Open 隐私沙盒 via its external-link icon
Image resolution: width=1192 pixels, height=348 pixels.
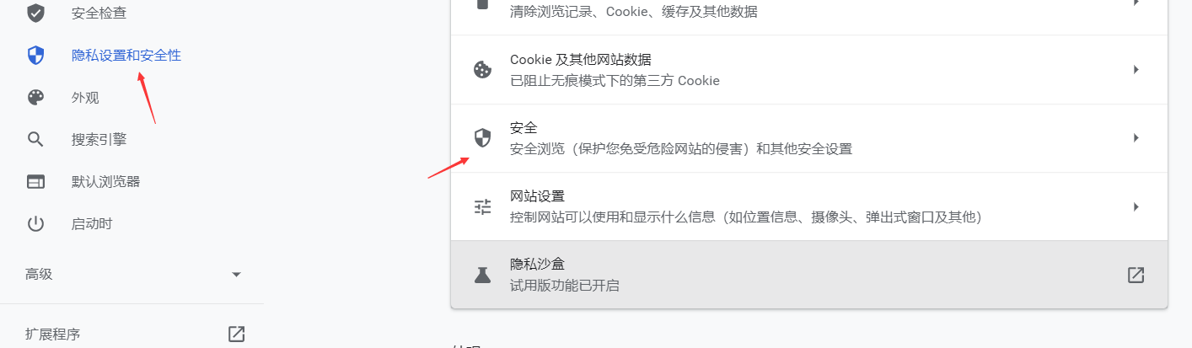(x=1136, y=275)
